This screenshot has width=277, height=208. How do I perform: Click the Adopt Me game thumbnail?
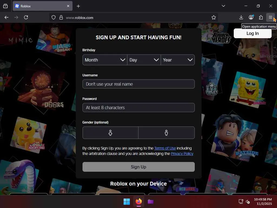(28, 135)
